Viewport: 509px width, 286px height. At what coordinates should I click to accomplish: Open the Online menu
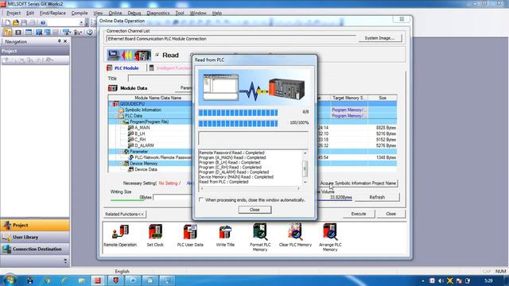click(x=115, y=13)
